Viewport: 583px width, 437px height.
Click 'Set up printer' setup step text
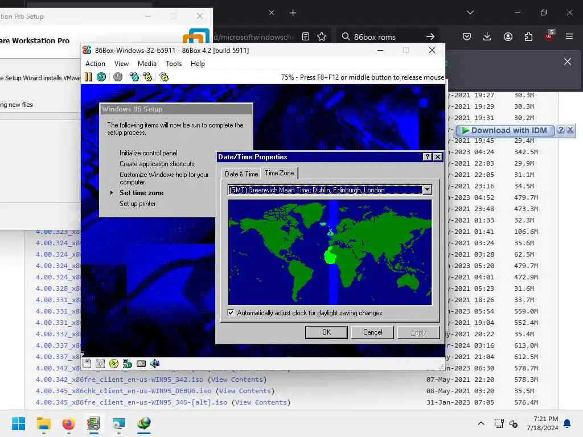coord(138,204)
